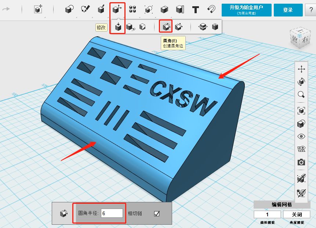Click the 相切链 label text
This screenshot has height=228, width=316.
(135, 213)
